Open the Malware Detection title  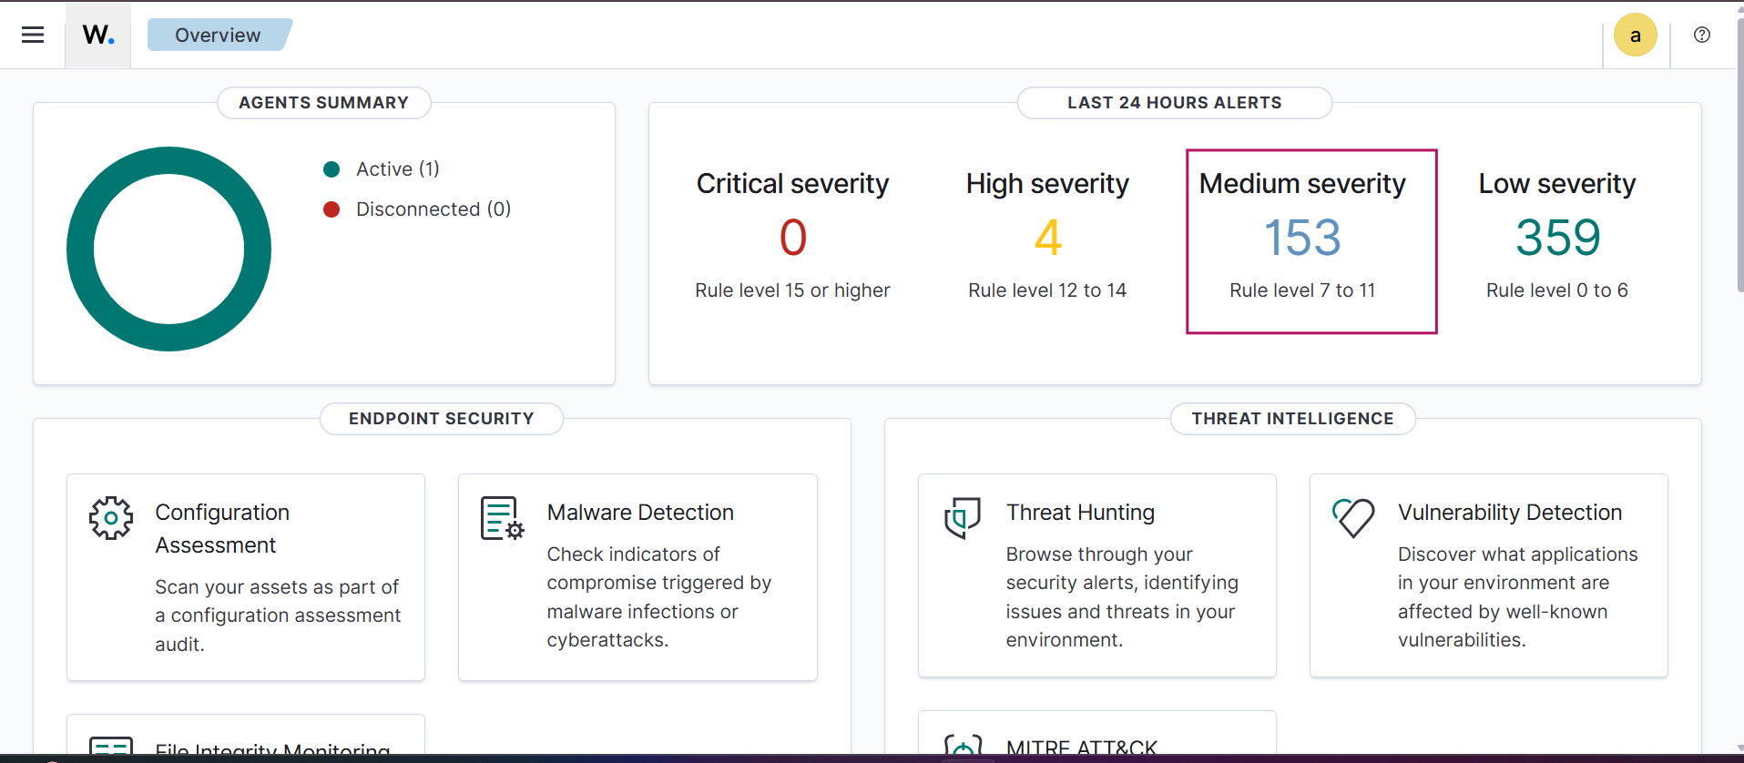pos(640,513)
